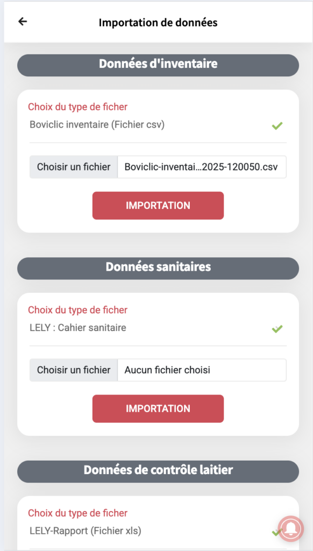Select the Aucun fichier choisi field
The image size is (313, 551).
202,370
